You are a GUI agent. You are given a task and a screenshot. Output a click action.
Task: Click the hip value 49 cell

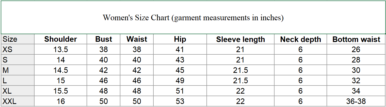click(x=180, y=80)
